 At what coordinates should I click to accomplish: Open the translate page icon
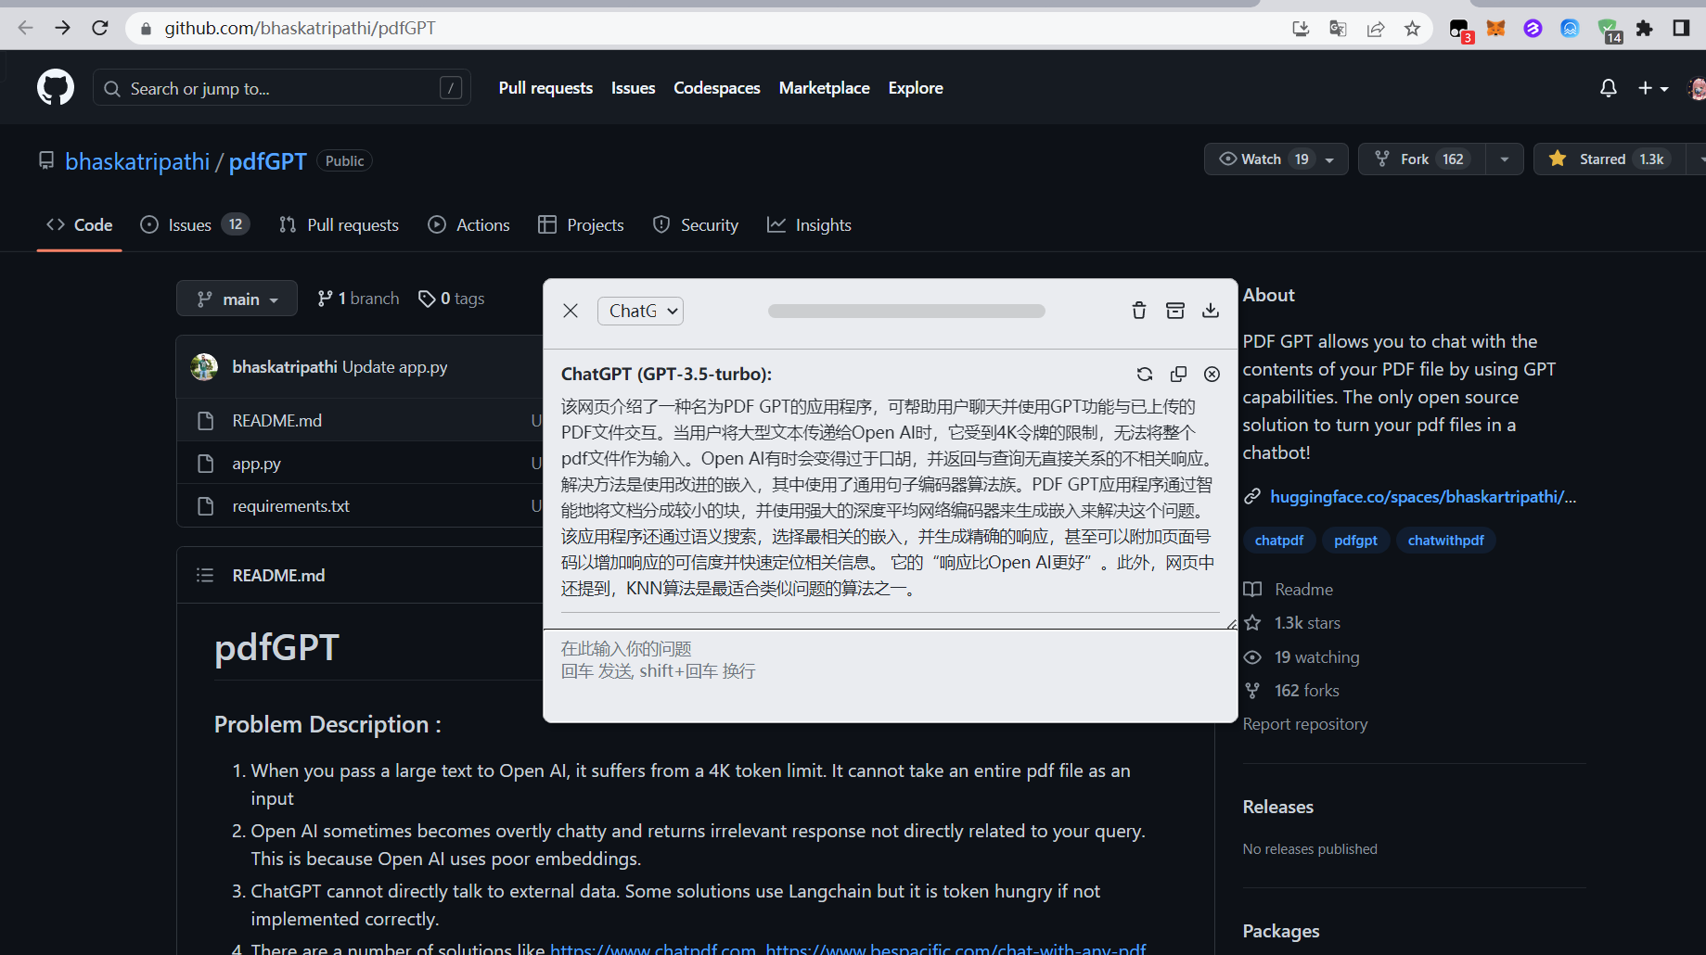(x=1338, y=29)
